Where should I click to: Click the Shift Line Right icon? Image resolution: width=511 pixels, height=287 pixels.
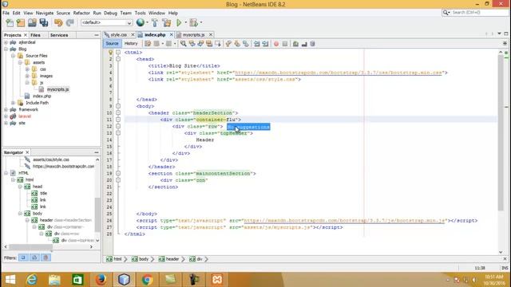pyautogui.click(x=265, y=44)
